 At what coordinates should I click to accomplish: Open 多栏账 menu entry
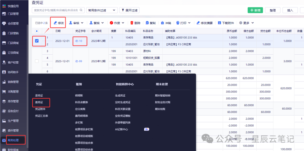coord(79,122)
